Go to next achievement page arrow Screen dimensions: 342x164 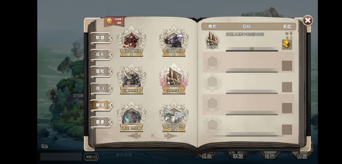(x=170, y=136)
